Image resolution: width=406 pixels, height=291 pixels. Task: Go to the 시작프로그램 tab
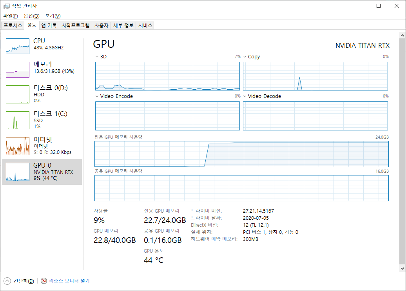coord(75,25)
